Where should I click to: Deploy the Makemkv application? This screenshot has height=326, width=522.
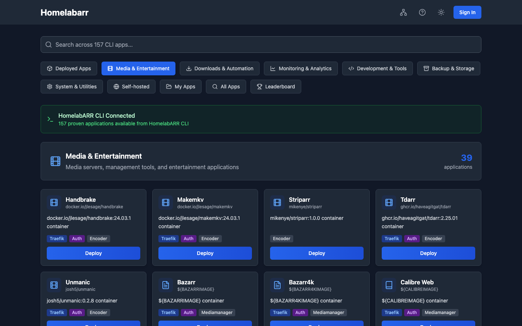205,253
